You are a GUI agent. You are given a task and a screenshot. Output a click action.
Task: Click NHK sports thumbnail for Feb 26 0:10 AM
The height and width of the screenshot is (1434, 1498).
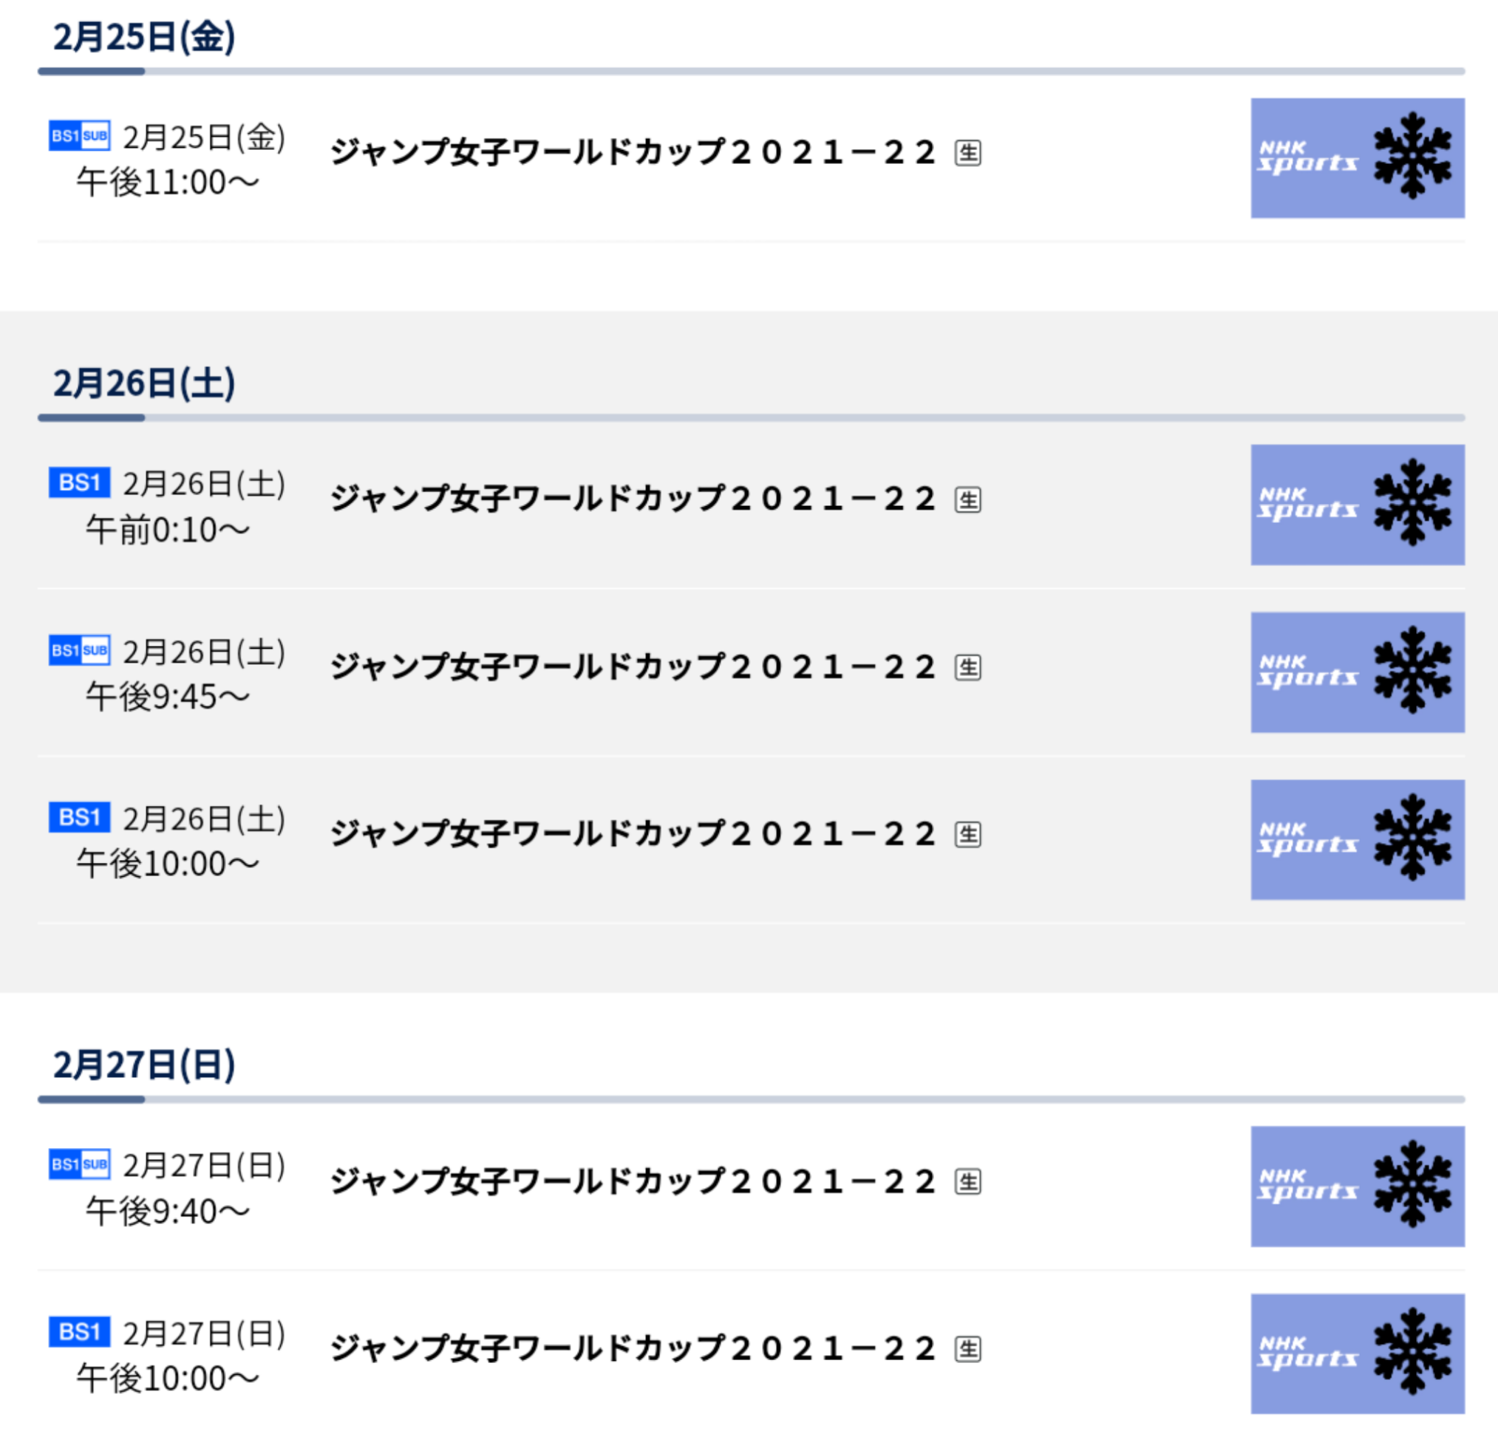pyautogui.click(x=1358, y=505)
